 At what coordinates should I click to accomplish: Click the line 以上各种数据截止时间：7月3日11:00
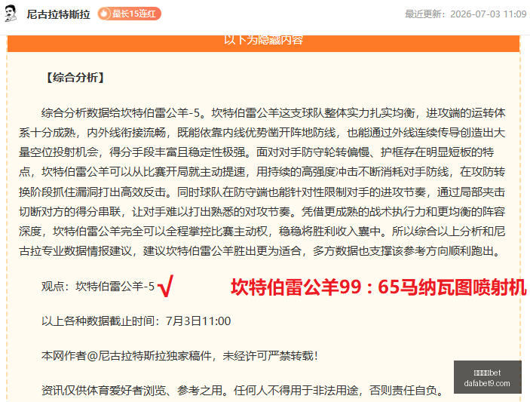[136, 321]
